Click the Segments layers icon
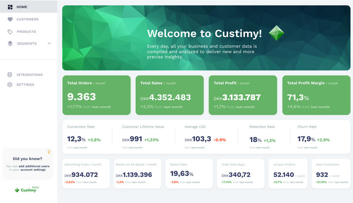The width and height of the screenshot is (353, 203). point(10,44)
